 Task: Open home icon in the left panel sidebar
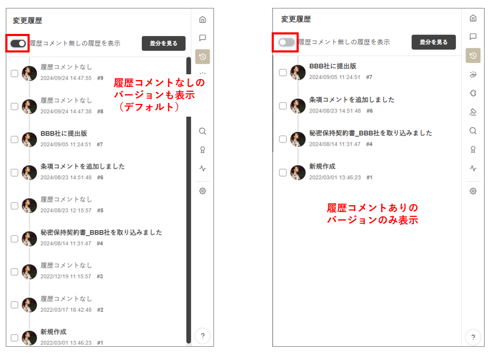tap(202, 20)
